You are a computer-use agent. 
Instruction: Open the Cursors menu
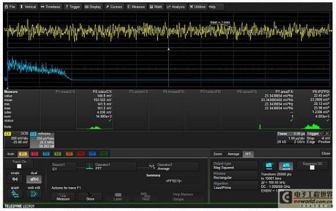point(114,7)
